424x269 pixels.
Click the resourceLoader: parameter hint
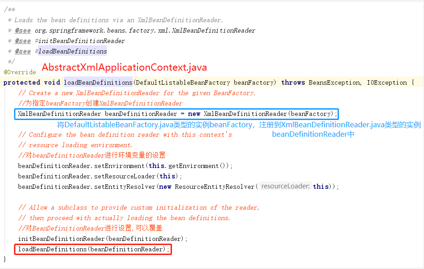click(x=285, y=187)
